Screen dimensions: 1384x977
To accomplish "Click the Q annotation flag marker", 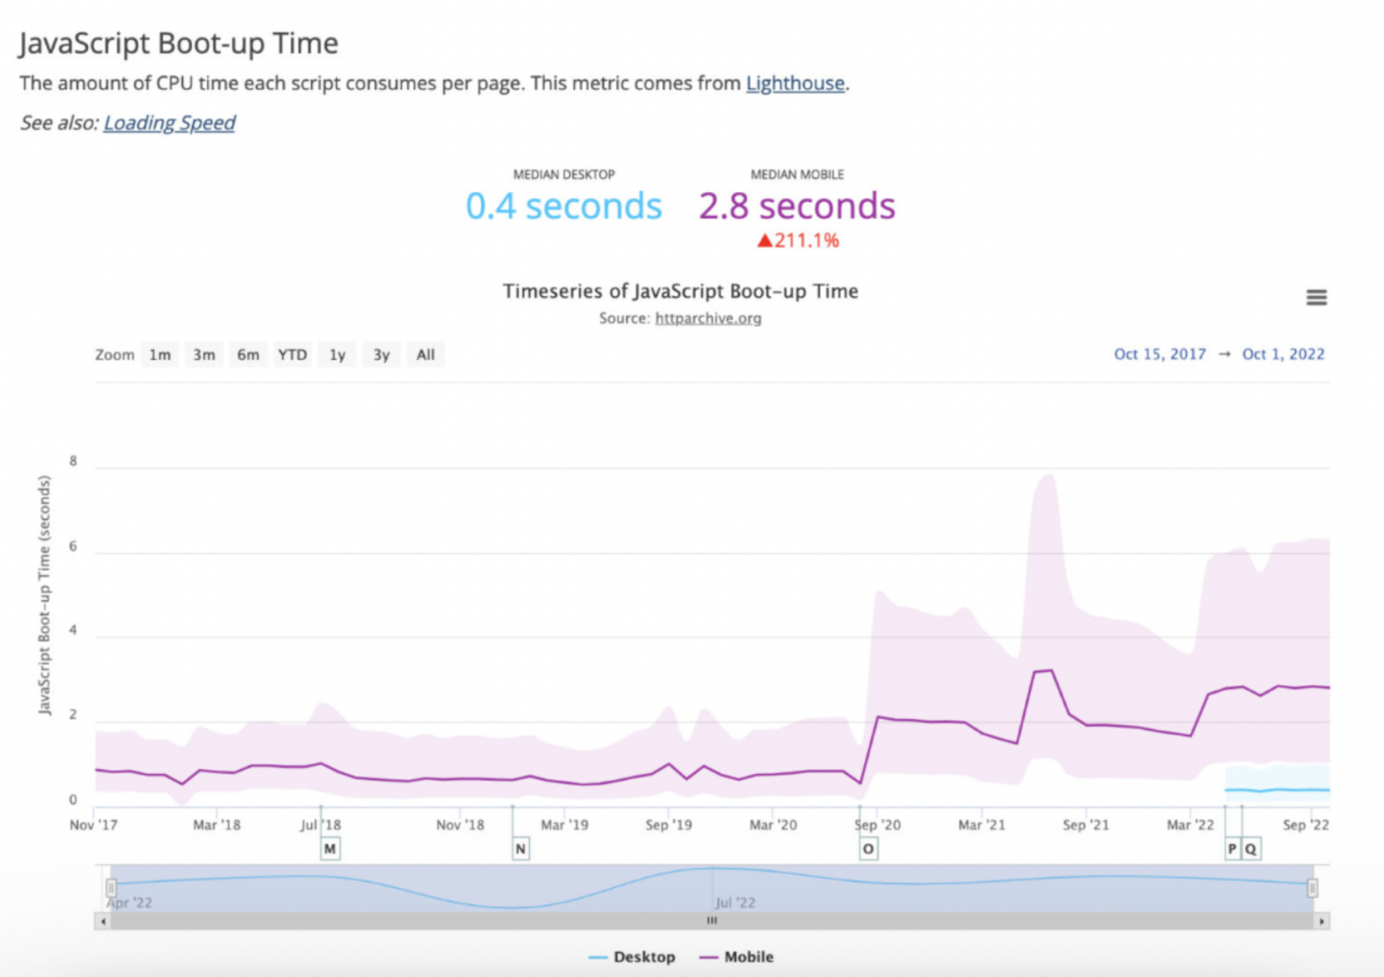I will (1251, 849).
